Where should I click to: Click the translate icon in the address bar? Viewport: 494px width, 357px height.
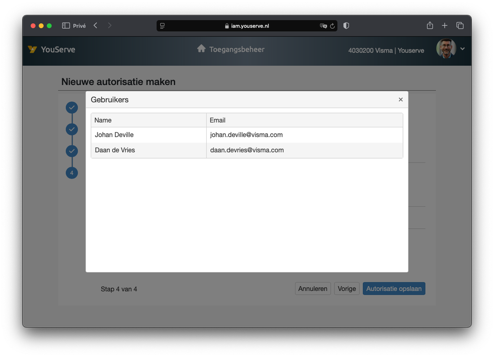pyautogui.click(x=323, y=26)
